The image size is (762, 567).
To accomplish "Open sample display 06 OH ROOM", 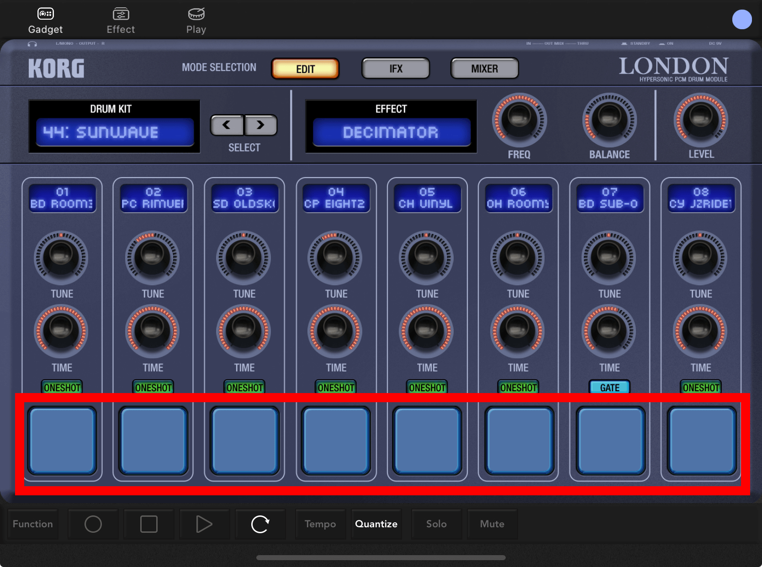I will (518, 198).
